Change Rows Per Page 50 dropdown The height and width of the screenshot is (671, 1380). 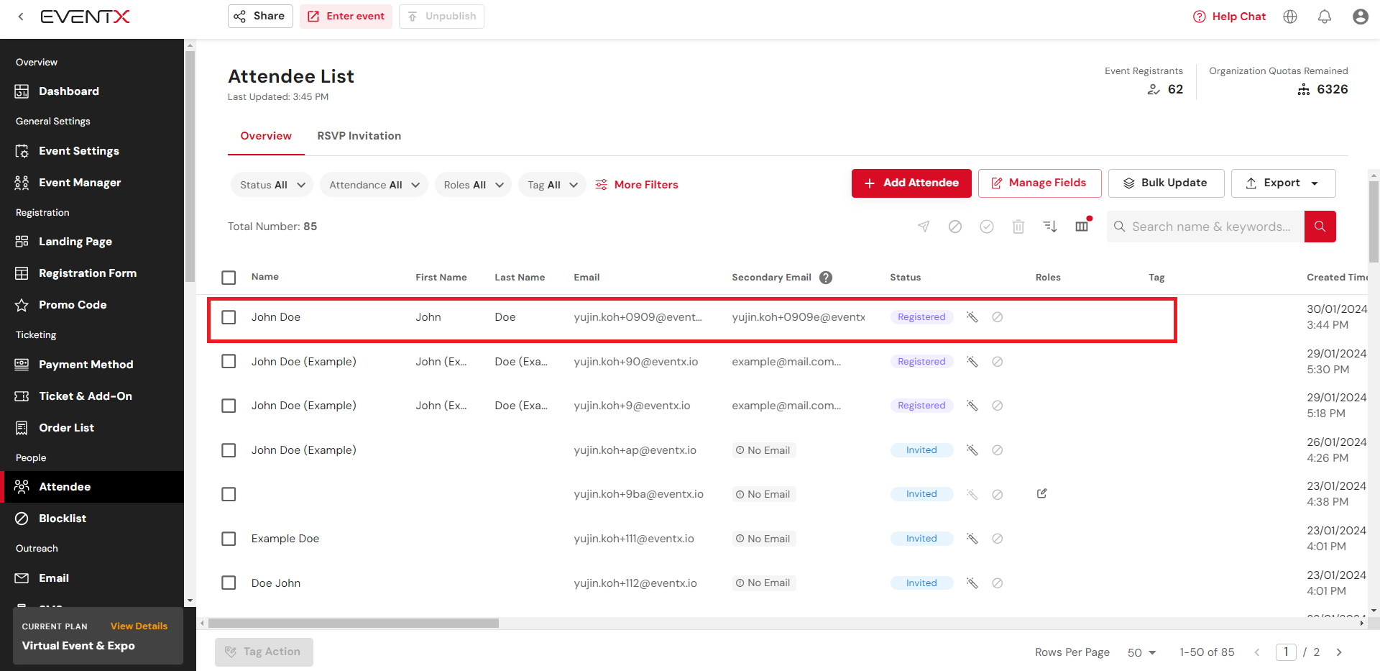1141,652
